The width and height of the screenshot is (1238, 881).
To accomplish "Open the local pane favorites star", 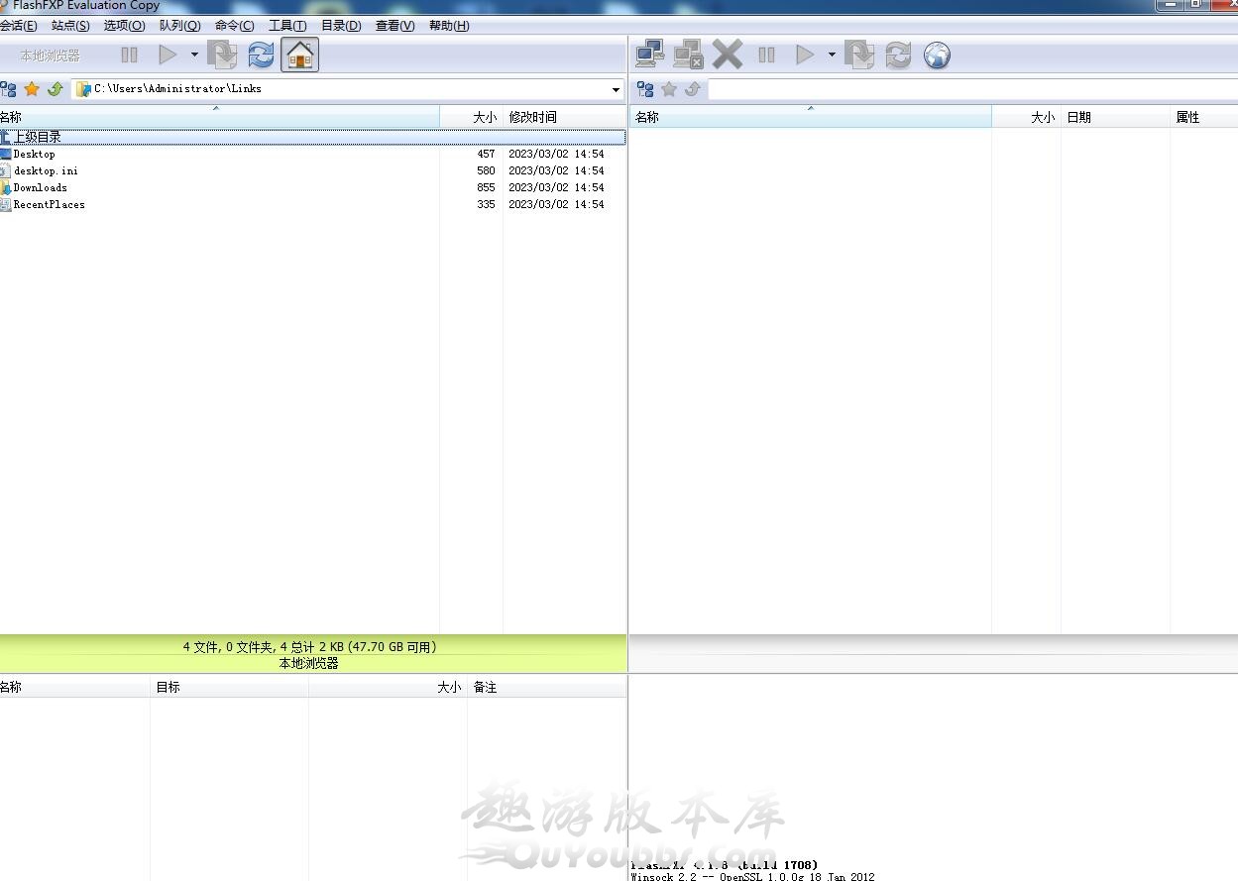I will pos(32,89).
